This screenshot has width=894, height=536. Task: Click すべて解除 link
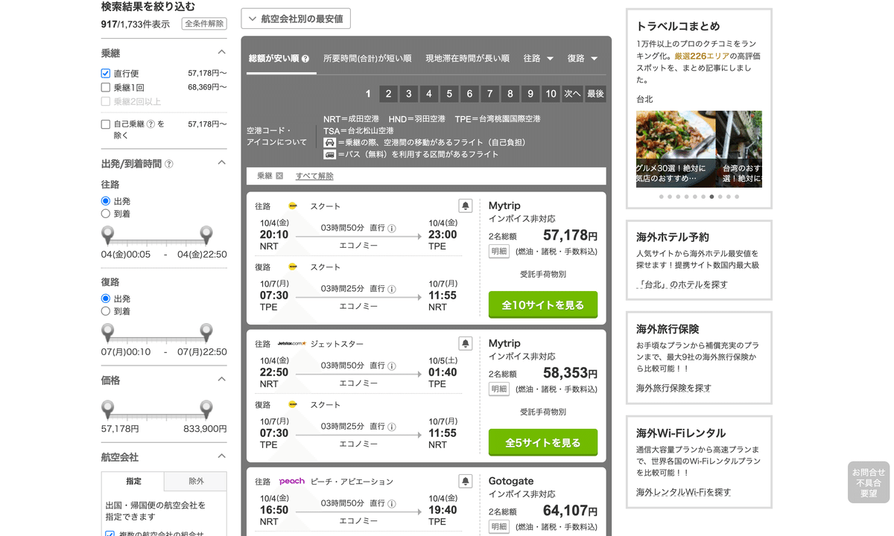tap(314, 176)
